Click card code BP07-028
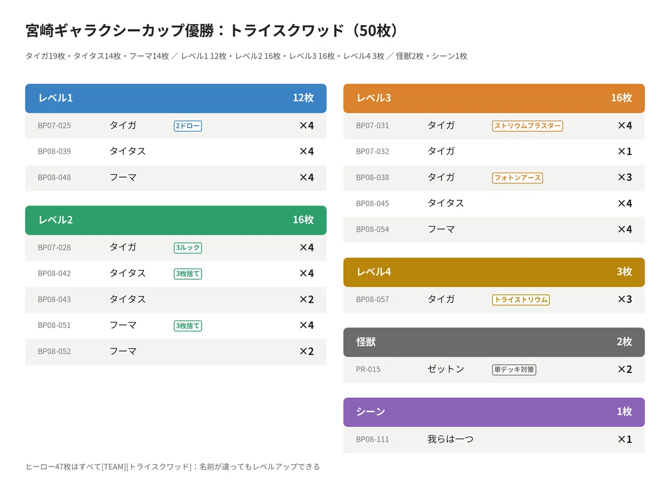Viewport: 670px width, 486px height. tap(54, 247)
